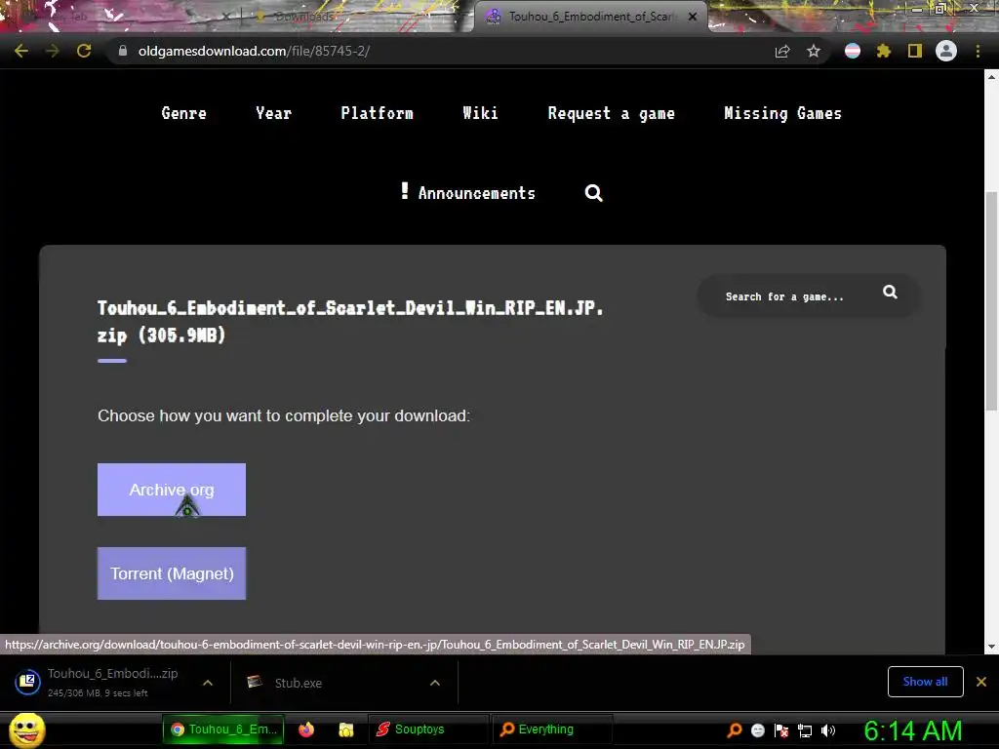The image size is (999, 749).
Task: Open the Platform menu
Action: (x=378, y=113)
